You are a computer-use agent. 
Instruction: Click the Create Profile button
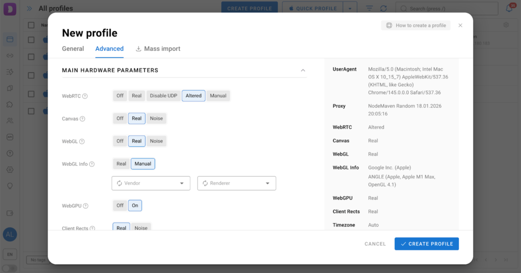pyautogui.click(x=426, y=244)
